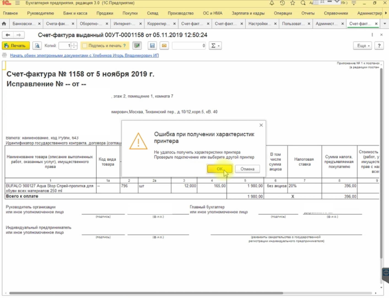Decrease the number of copies

[74, 47]
